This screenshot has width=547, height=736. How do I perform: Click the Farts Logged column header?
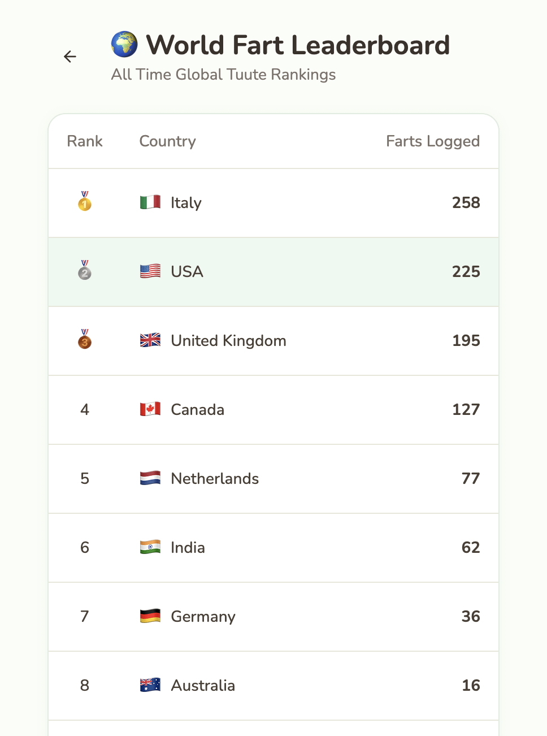(433, 141)
